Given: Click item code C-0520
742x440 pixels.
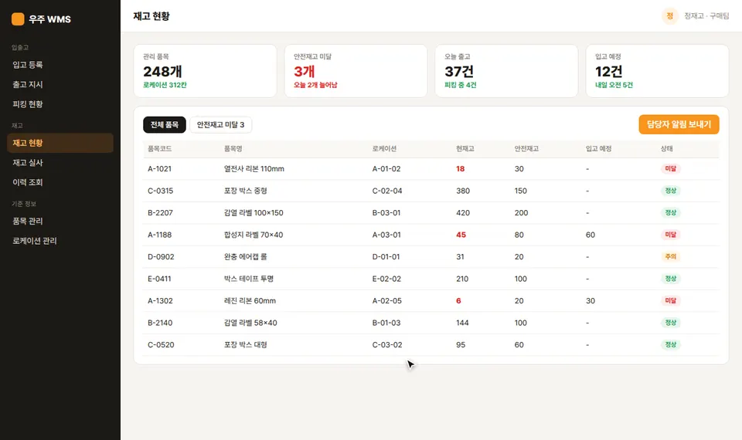Looking at the screenshot, I should point(161,345).
